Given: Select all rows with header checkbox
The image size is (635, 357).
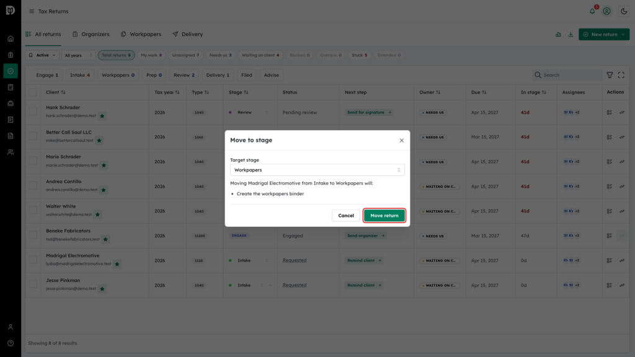Looking at the screenshot, I should [33, 92].
